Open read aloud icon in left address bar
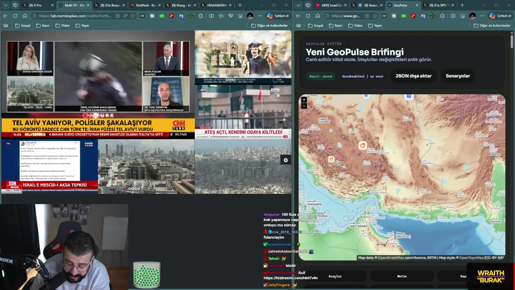The image size is (515, 290). 125,16
